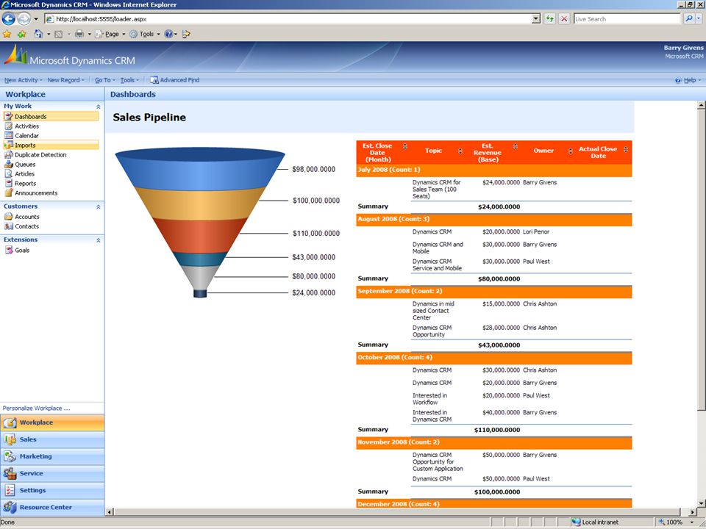Click the Live Search magnifier icon

point(689,19)
